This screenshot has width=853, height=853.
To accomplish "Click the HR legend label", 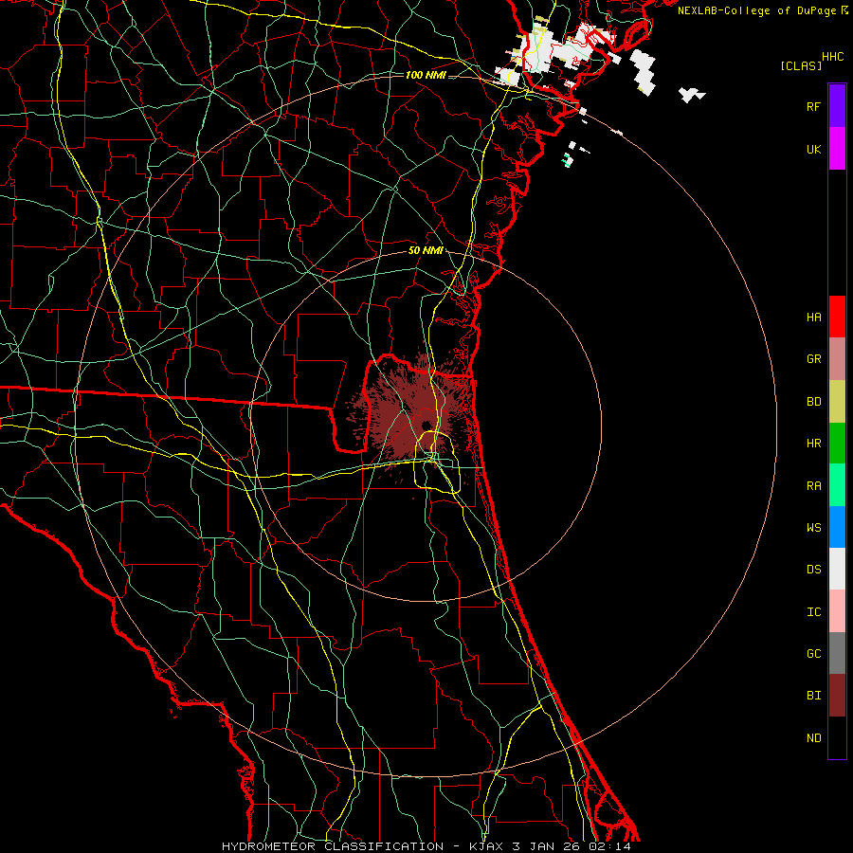I will point(813,444).
